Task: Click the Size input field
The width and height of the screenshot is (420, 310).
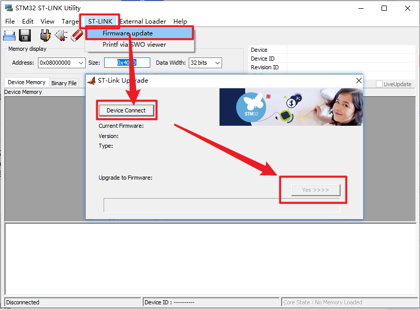Action: [x=127, y=63]
